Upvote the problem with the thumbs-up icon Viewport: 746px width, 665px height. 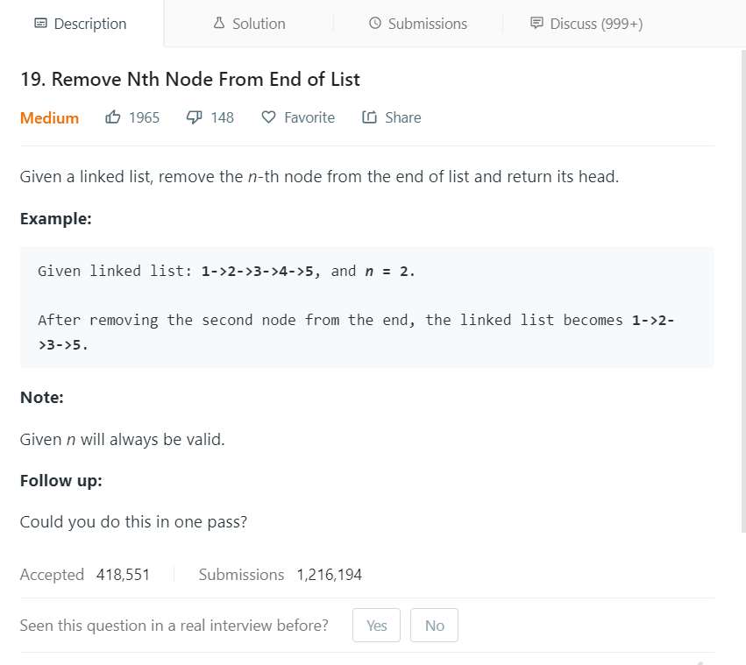(113, 117)
